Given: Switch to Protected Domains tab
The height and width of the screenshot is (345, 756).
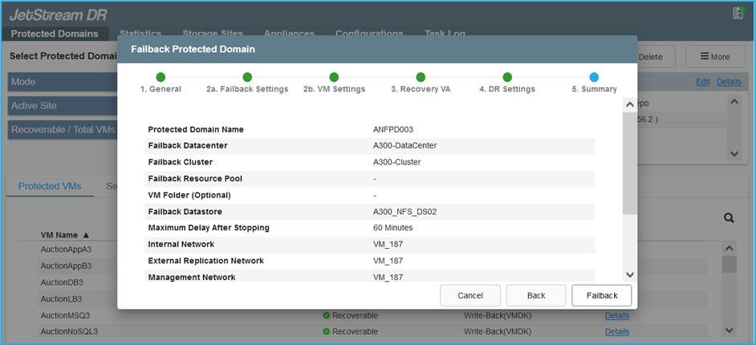Looking at the screenshot, I should 55,34.
